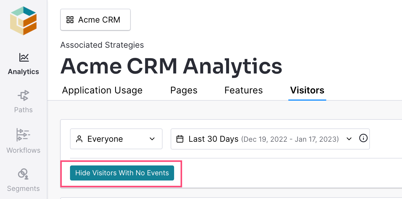Expand the Everyone segment dropdown
Screen dimensions: 402x199
coord(116,139)
